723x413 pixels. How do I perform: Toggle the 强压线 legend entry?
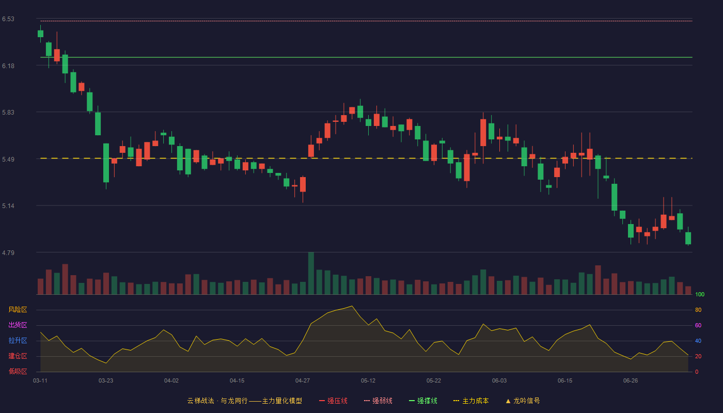(333, 401)
